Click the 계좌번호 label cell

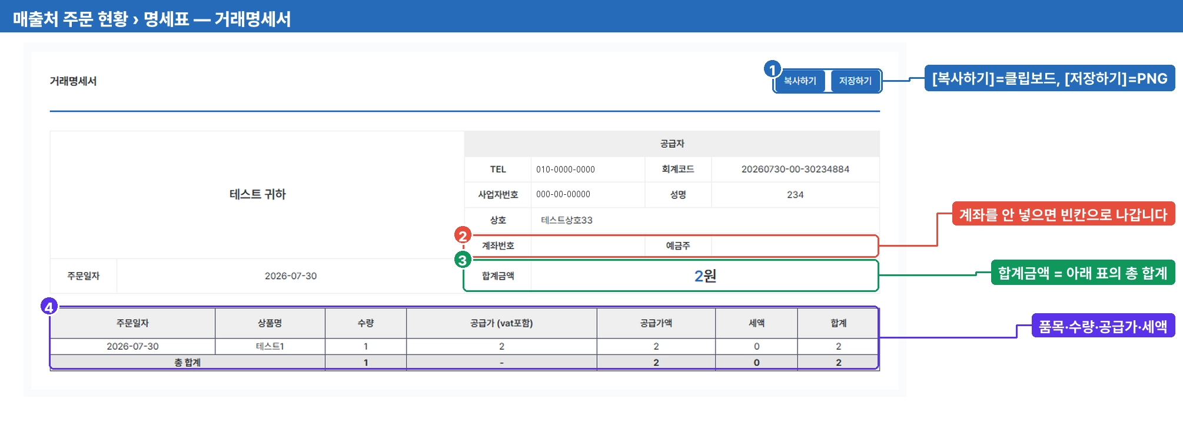click(498, 246)
